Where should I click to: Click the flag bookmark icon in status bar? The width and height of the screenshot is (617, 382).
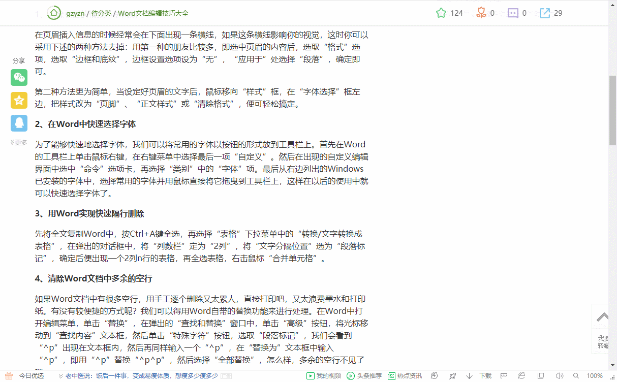[x=504, y=376]
